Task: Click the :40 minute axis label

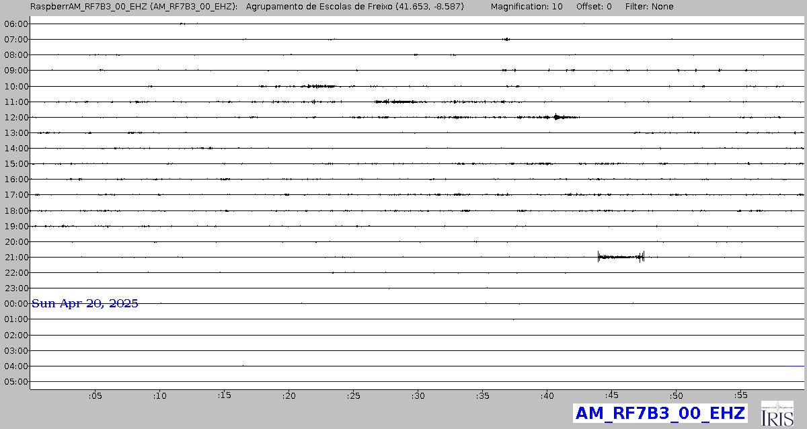Action: coord(547,396)
